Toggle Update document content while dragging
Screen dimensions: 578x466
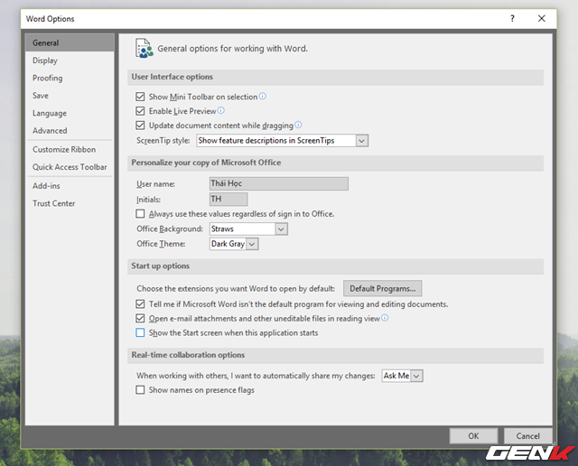point(140,126)
